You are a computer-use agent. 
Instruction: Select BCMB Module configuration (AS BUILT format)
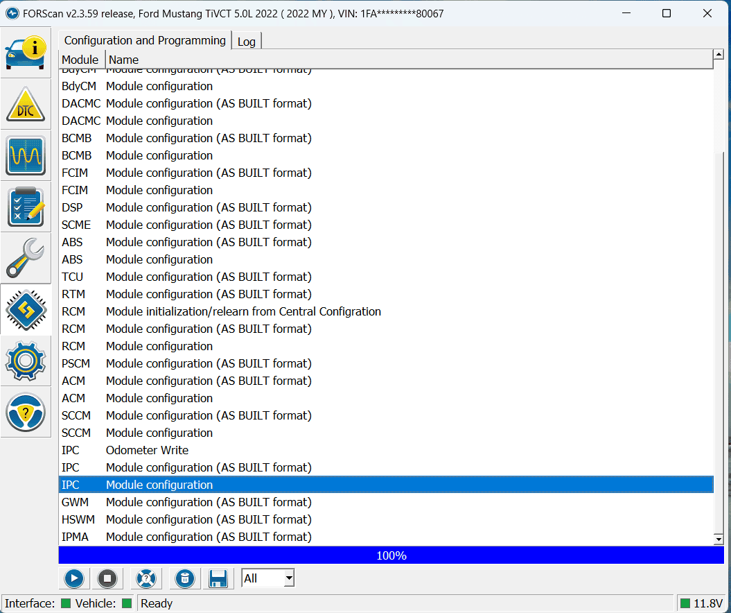point(386,138)
